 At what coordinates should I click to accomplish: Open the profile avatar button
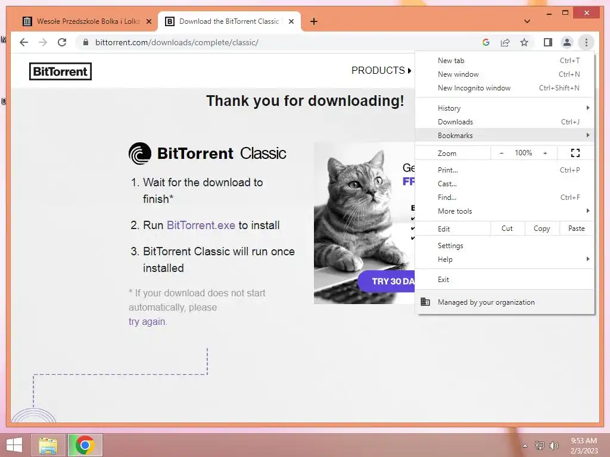[567, 42]
